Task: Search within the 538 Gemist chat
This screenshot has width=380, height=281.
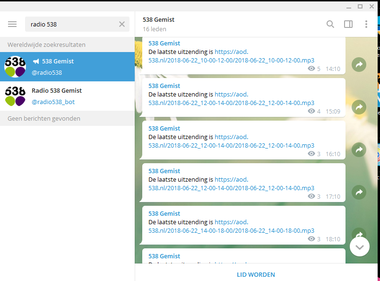Action: coord(330,24)
